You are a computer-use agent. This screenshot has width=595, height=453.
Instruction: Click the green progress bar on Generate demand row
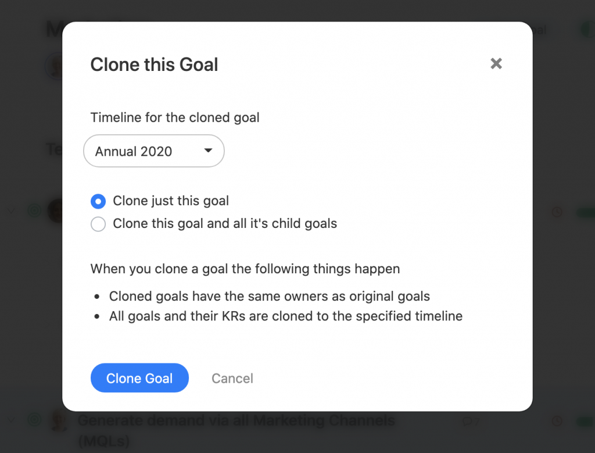pyautogui.click(x=586, y=422)
